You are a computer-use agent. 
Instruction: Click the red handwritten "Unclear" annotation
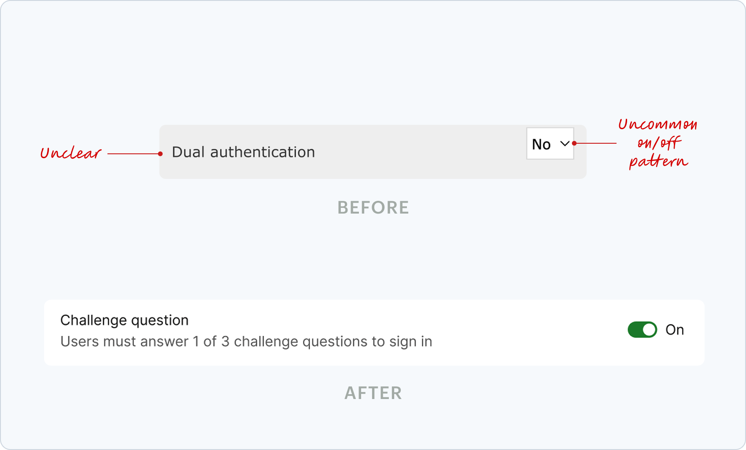click(70, 153)
